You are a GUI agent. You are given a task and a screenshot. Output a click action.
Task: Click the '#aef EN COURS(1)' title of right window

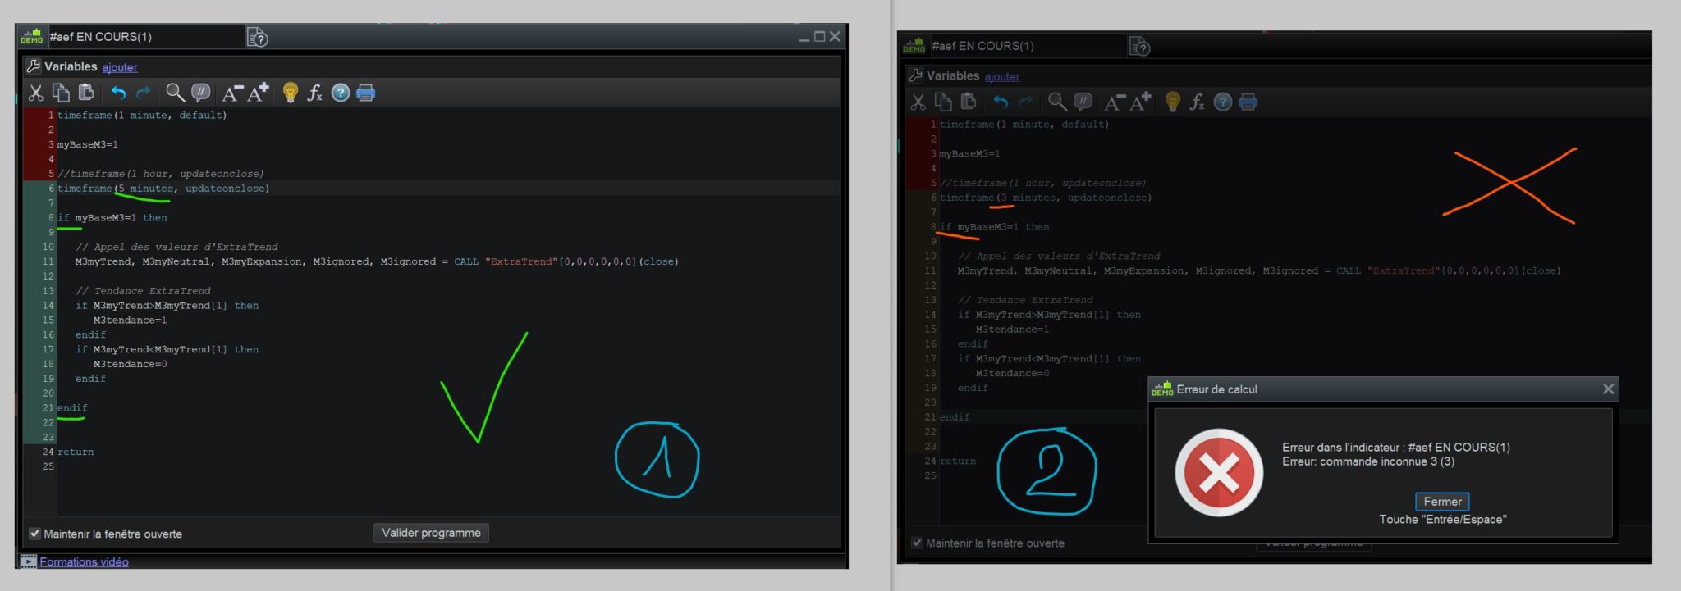pyautogui.click(x=982, y=46)
